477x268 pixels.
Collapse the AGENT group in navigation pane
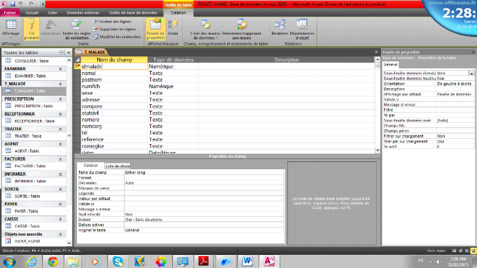click(60, 144)
